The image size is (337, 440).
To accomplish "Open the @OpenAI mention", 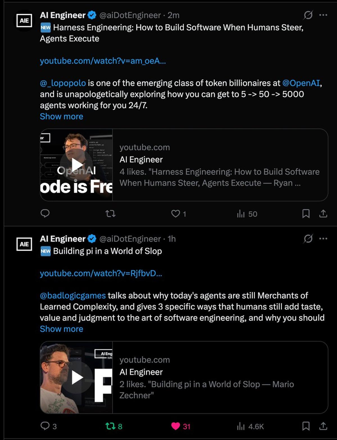I will (x=301, y=83).
